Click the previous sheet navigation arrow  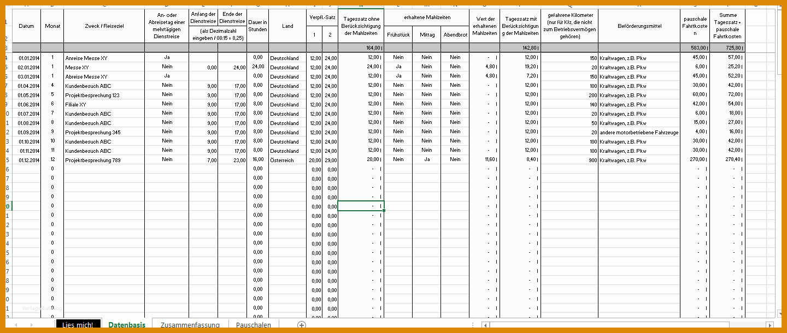16,325
